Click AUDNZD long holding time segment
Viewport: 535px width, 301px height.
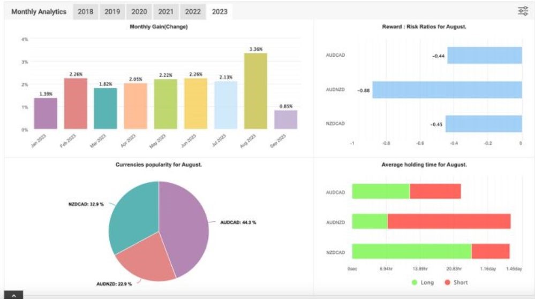click(x=370, y=221)
